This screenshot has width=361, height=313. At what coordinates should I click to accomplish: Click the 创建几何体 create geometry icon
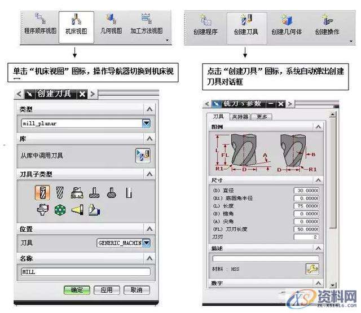pos(287,25)
